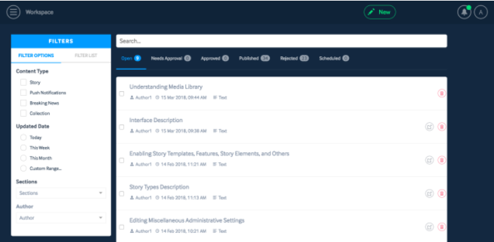The height and width of the screenshot is (242, 494).
Task: Delete Enabling Story Templates story
Action: point(442,160)
